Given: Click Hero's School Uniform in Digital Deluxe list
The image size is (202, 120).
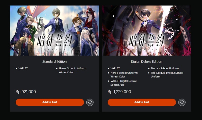Looking at the screenshot, I should tap(124, 75).
